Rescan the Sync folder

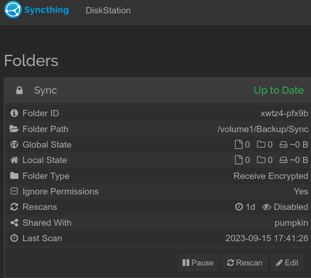[245, 263]
